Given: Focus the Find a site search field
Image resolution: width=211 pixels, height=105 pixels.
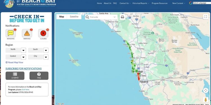Looking at the screenshot, I should [x=101, y=17].
